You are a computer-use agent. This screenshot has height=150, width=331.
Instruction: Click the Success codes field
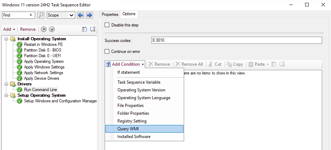(x=237, y=40)
